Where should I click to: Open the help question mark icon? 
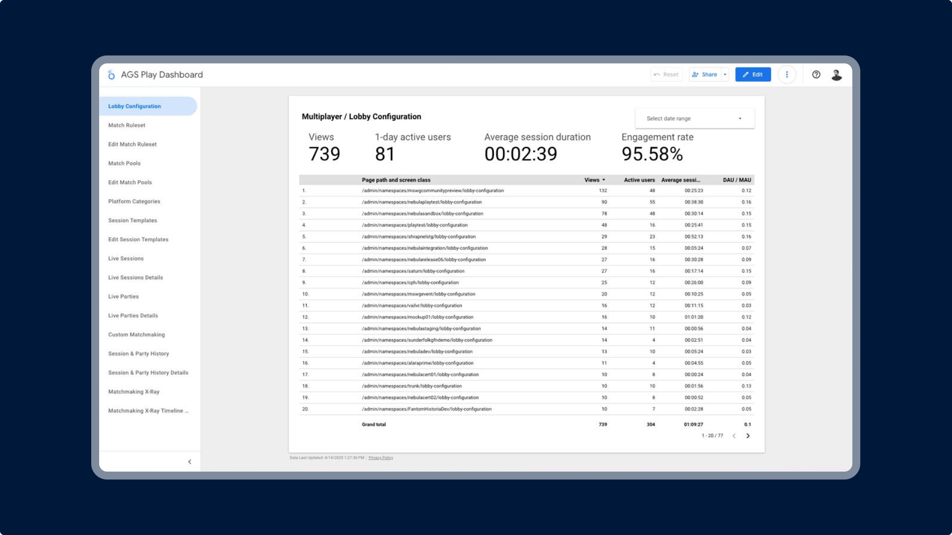pyautogui.click(x=816, y=75)
